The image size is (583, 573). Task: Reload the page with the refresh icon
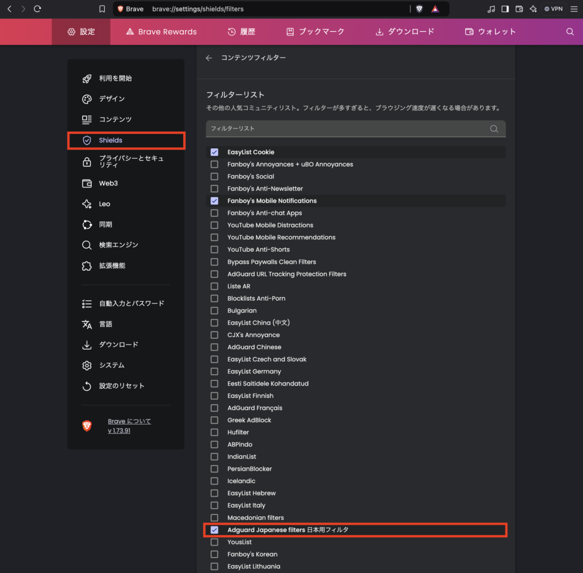click(37, 9)
